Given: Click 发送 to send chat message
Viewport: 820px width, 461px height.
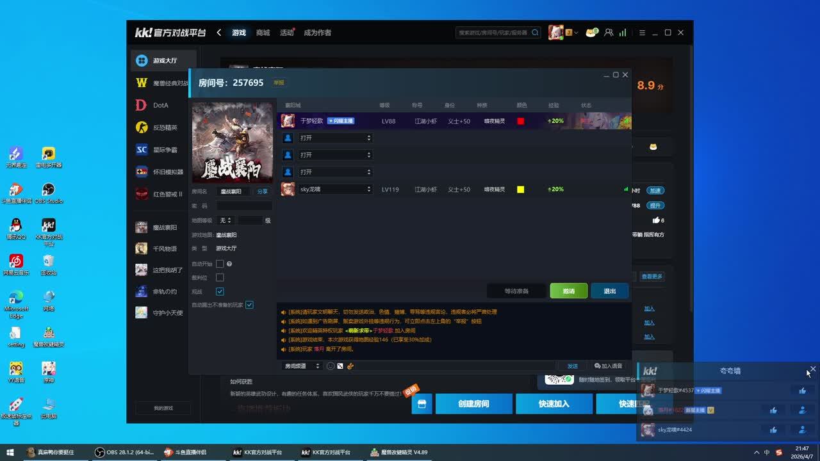Looking at the screenshot, I should click(573, 366).
